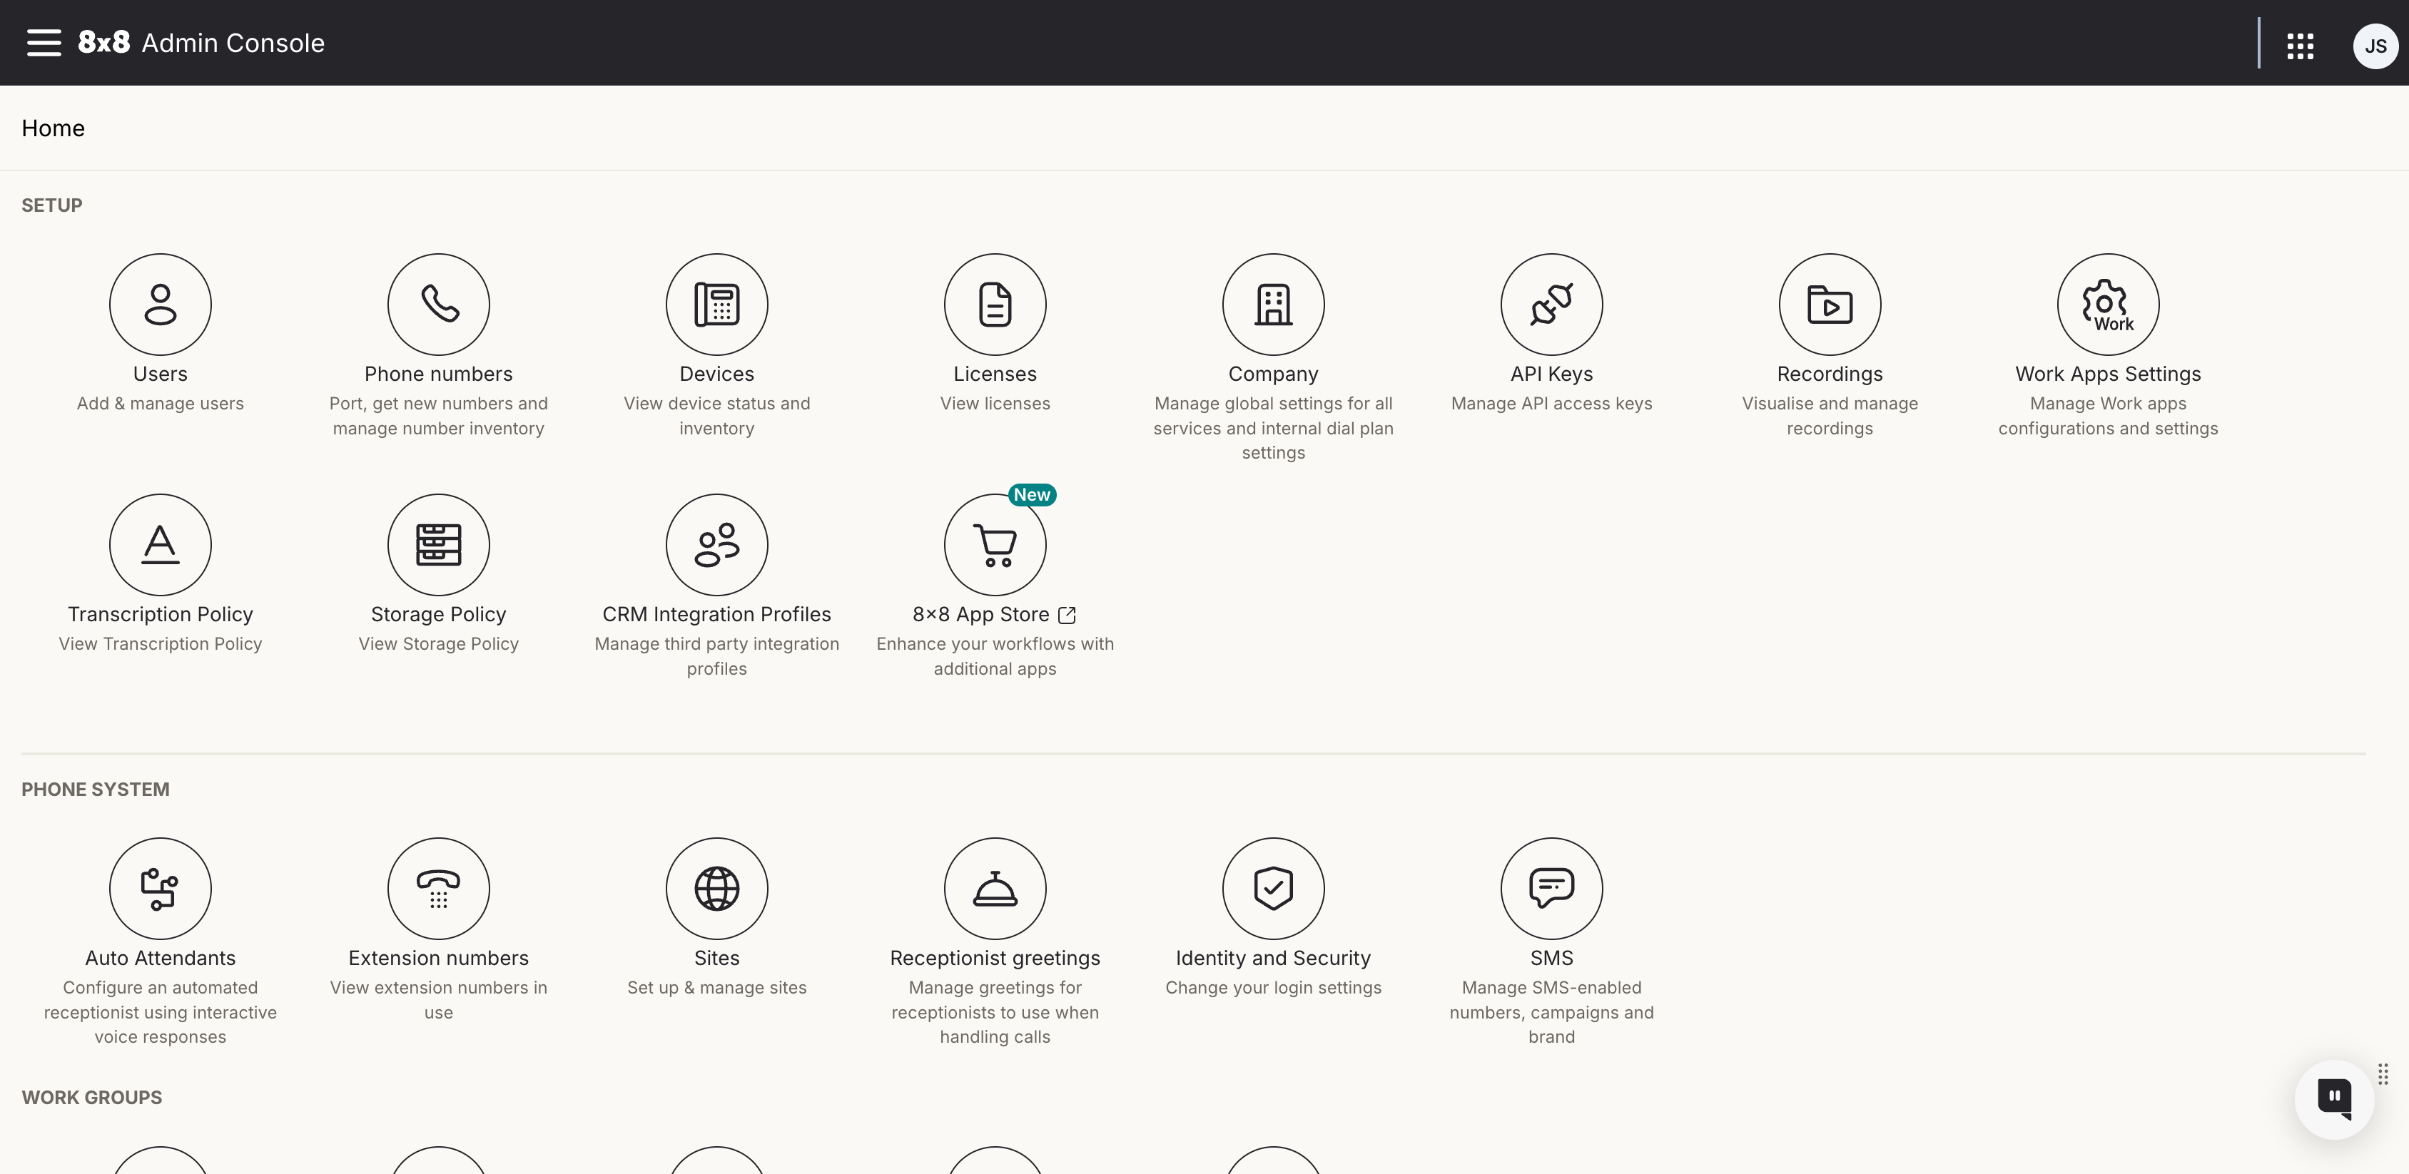Screen dimensions: 2409x1174
Task: Open the SMS chat bubble icon
Action: pyautogui.click(x=1551, y=889)
